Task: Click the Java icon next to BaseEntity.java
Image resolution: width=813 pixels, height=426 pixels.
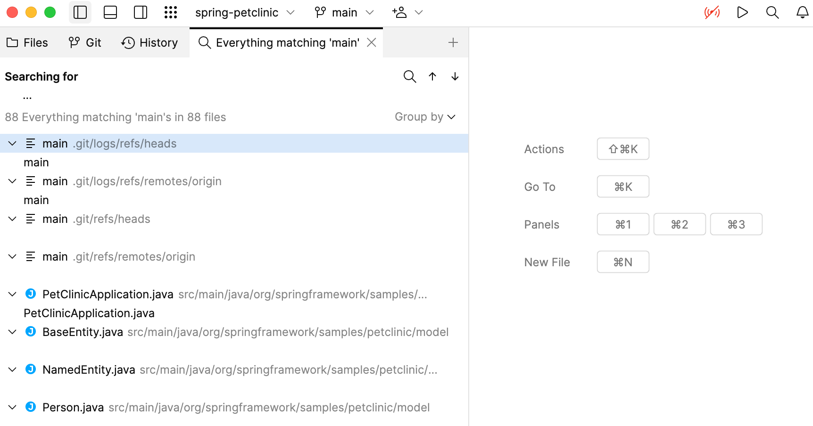Action: [x=30, y=332]
